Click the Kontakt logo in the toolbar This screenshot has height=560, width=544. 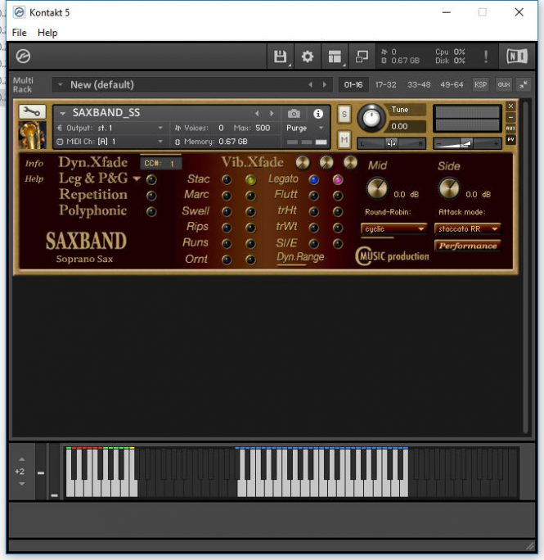23,56
